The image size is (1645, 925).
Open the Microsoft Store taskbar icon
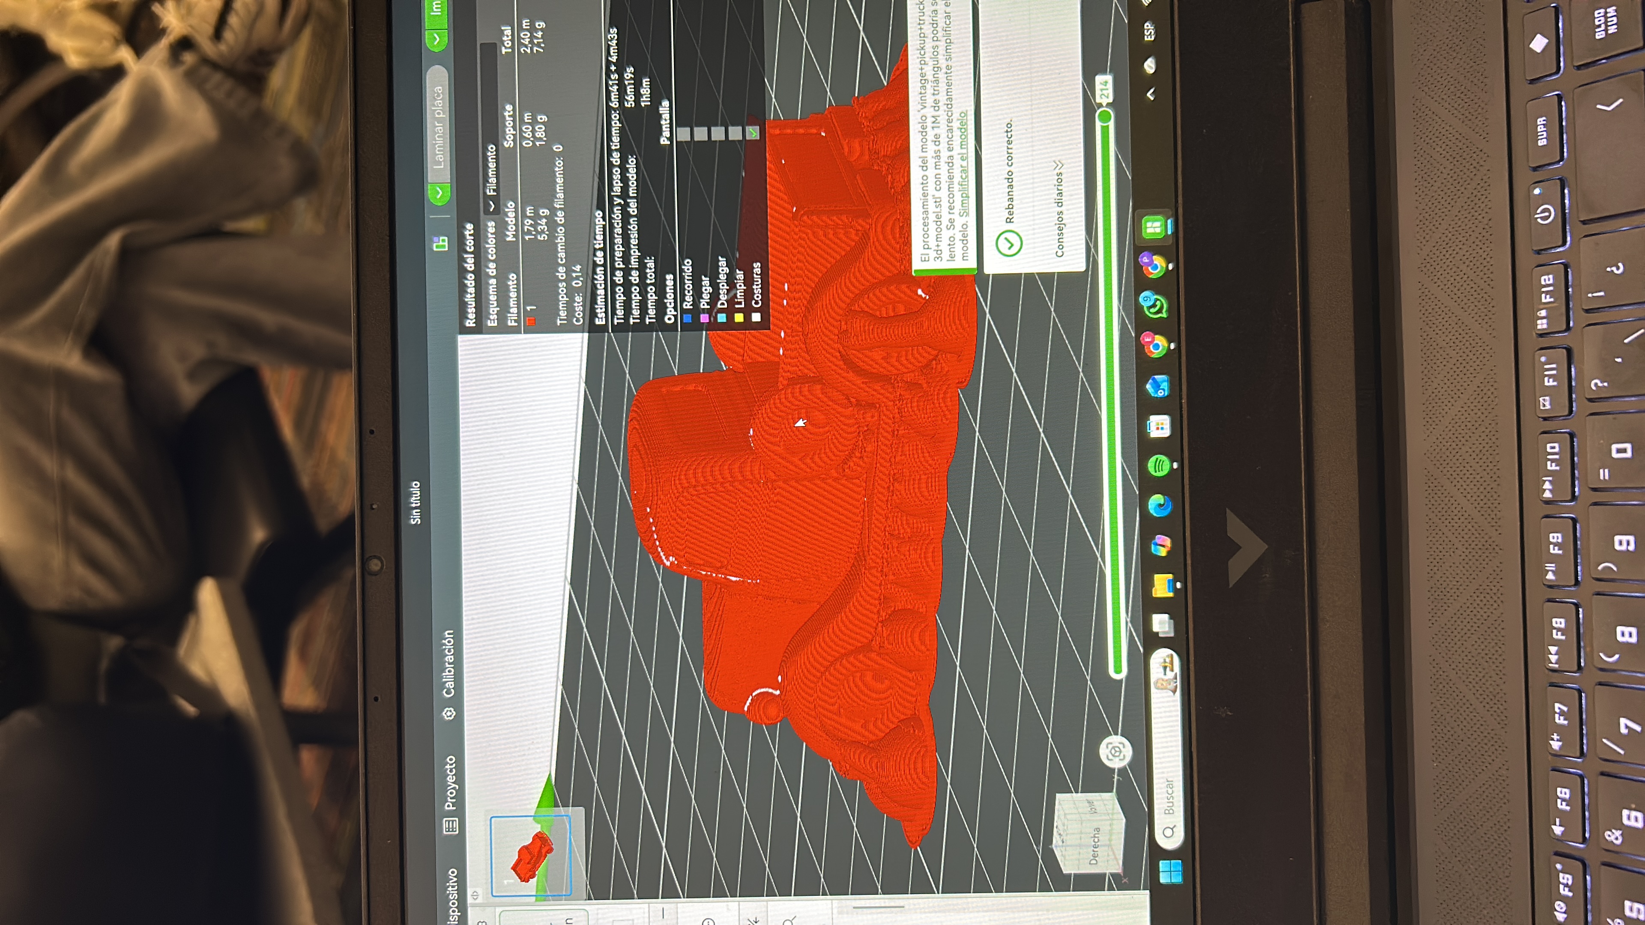click(1158, 427)
